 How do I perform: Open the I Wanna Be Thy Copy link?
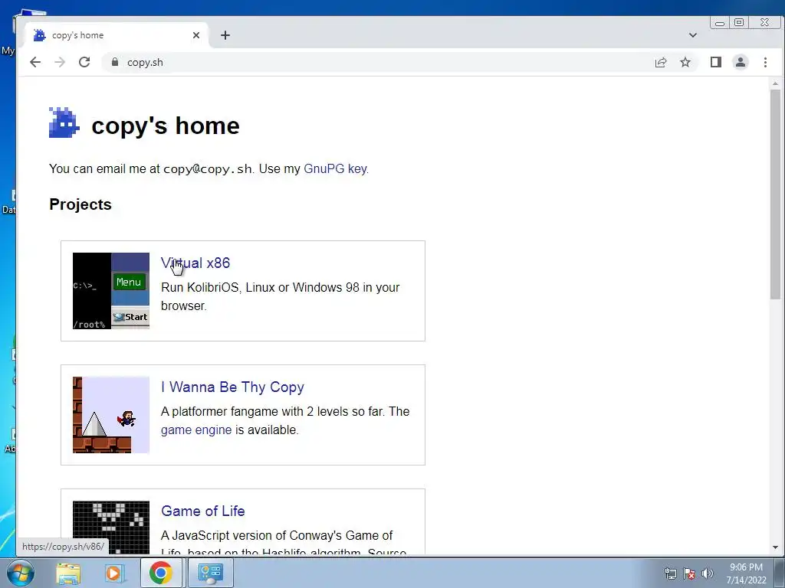[x=232, y=387]
